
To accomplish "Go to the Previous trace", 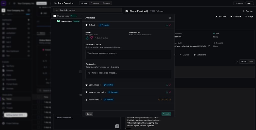I will (x=239, y=3).
